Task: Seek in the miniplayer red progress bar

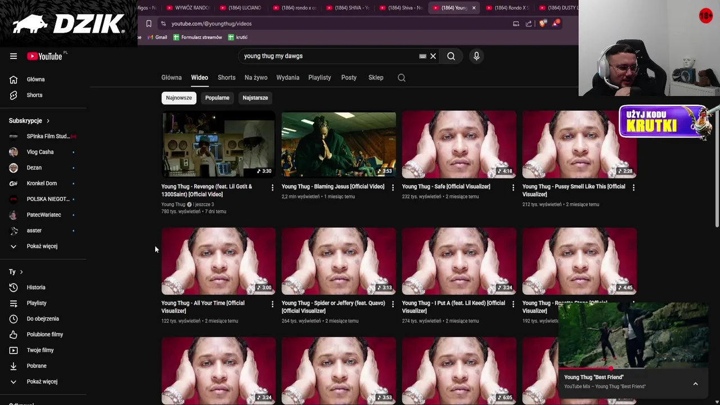Action: [633, 368]
